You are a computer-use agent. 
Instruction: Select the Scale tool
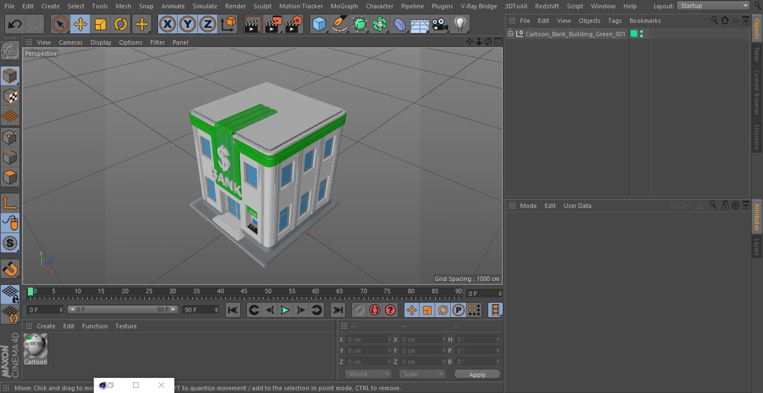click(101, 24)
